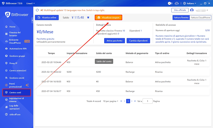
Task: Click the Home house icon
Action: pyautogui.click(x=6, y=27)
